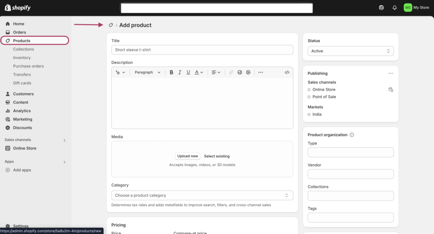
Task: Click the Customers icon in sidebar
Action: (8, 94)
